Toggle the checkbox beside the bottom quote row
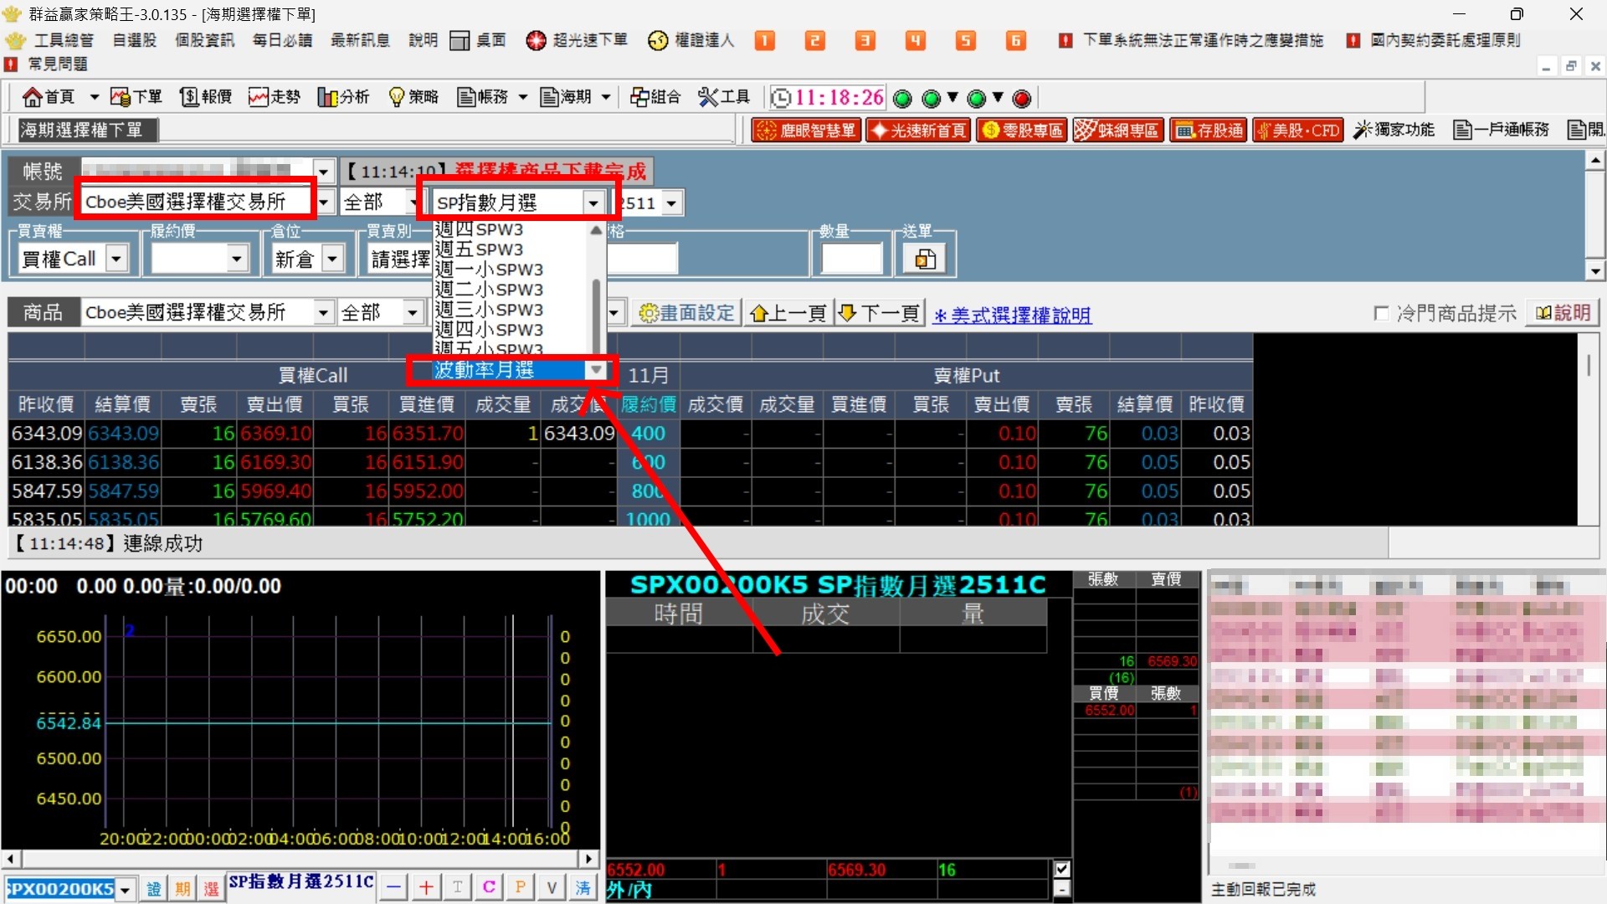Viewport: 1607px width, 904px height. coord(1062,870)
